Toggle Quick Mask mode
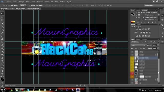The height and width of the screenshot is (92, 164). pos(2,83)
